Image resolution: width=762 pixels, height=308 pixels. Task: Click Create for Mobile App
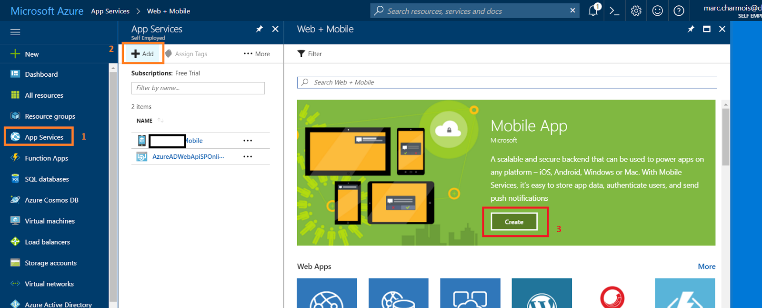point(514,222)
